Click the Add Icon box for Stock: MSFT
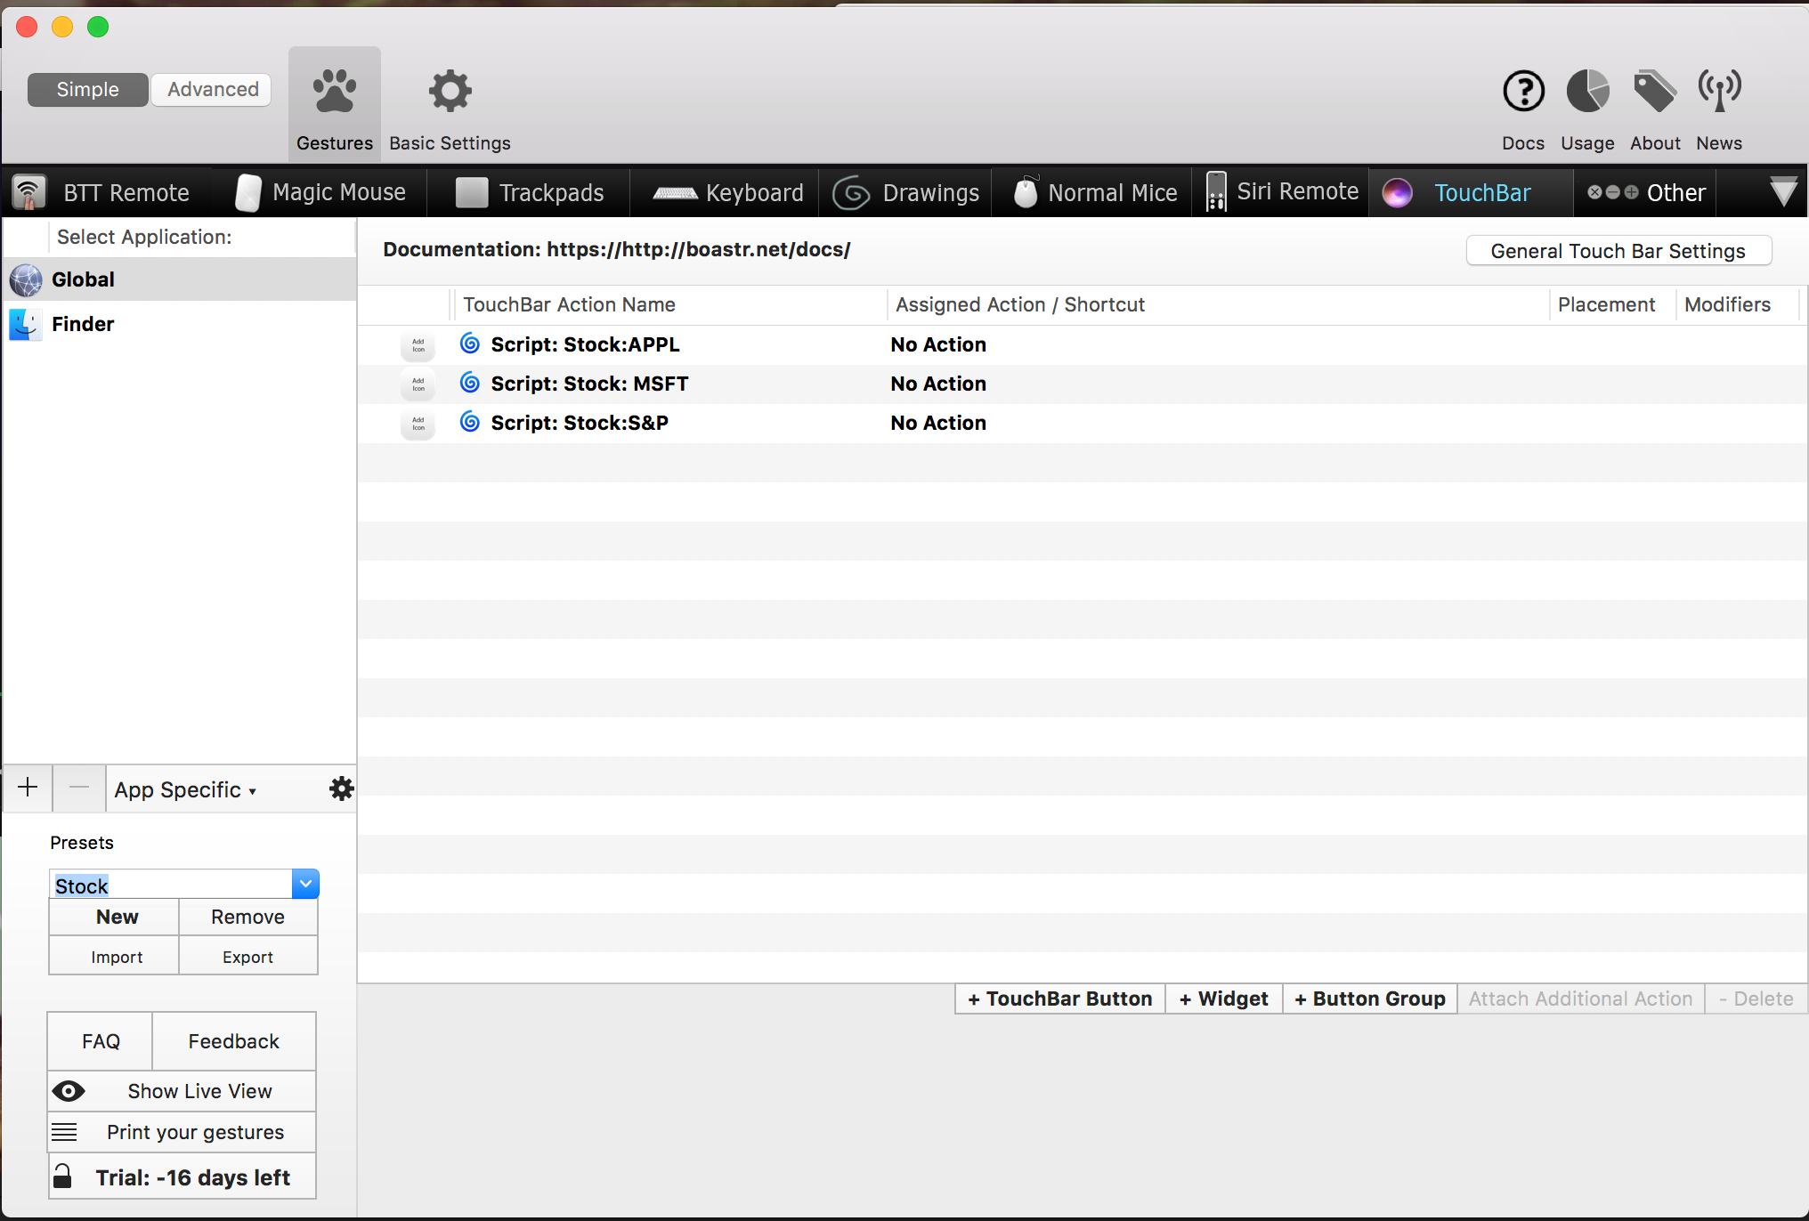 coord(418,384)
